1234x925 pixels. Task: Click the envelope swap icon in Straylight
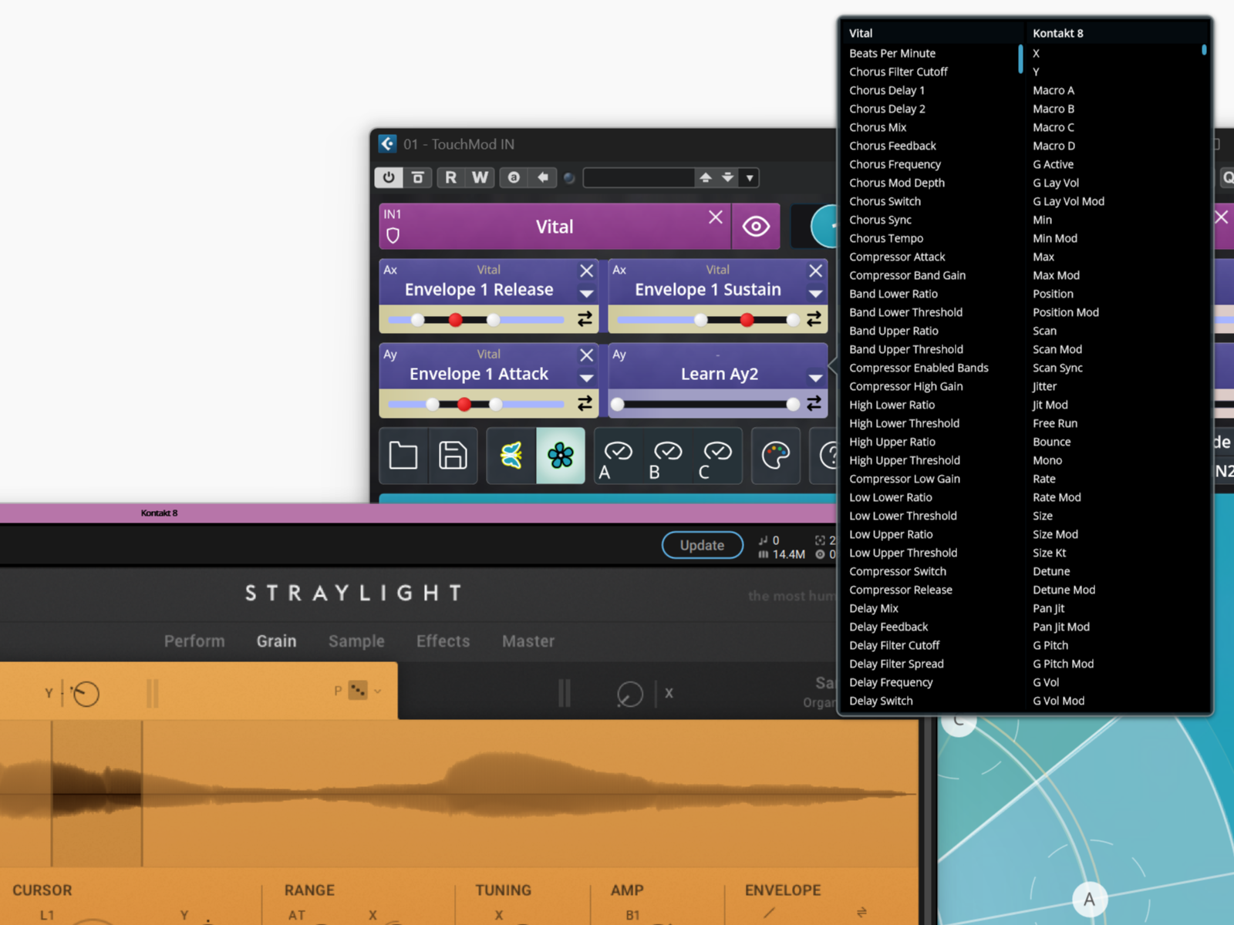click(861, 912)
